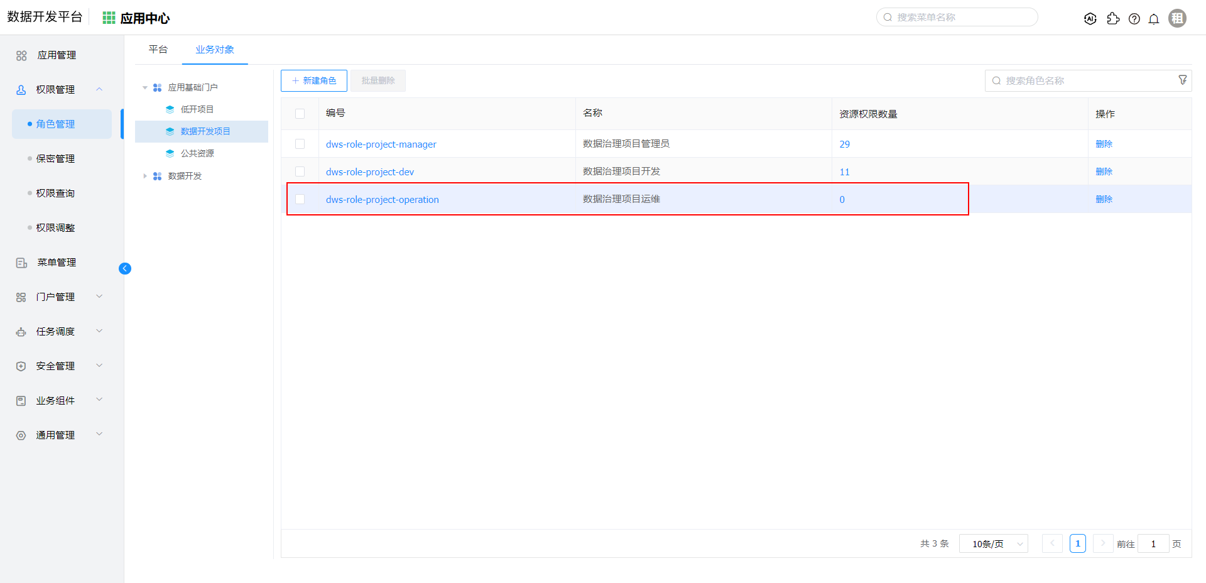Select 公共资源 in the tree
The width and height of the screenshot is (1206, 583).
pyautogui.click(x=197, y=153)
